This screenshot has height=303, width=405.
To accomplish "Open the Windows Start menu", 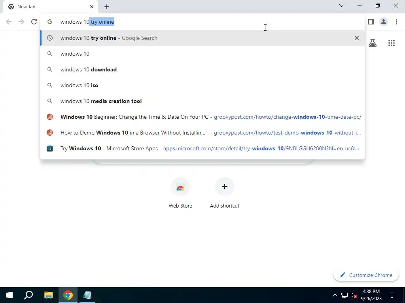I will pyautogui.click(x=9, y=295).
